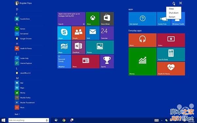Jump via the letter H header

(x=17, y=44)
